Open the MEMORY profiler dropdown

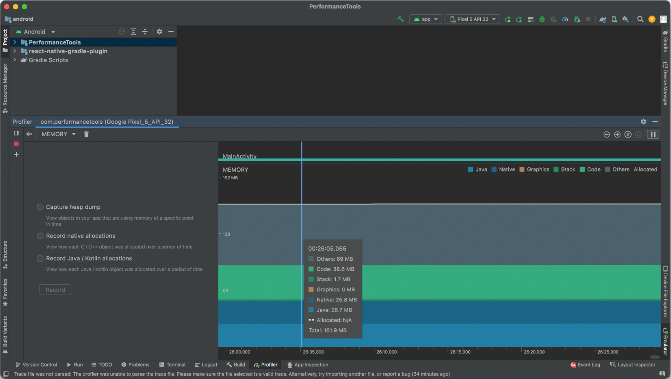[58, 134]
